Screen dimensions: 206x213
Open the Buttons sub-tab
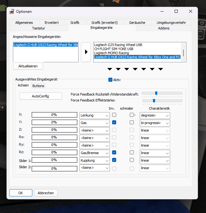(x=38, y=86)
